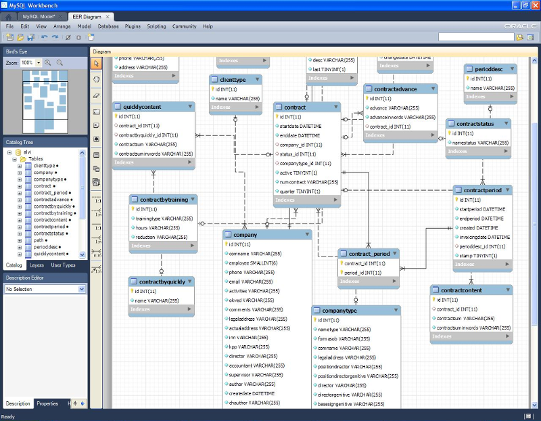Switch to the Properties tab
Viewport: 541px width, 421px height.
tap(47, 403)
